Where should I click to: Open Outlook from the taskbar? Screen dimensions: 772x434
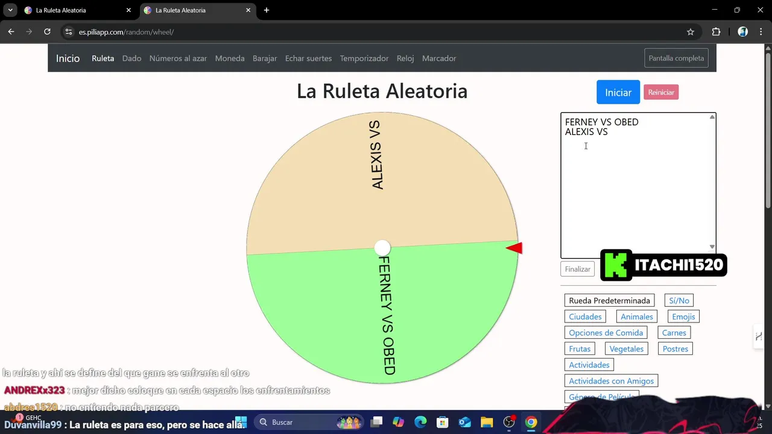coord(464,422)
